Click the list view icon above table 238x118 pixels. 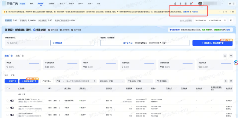(231, 81)
